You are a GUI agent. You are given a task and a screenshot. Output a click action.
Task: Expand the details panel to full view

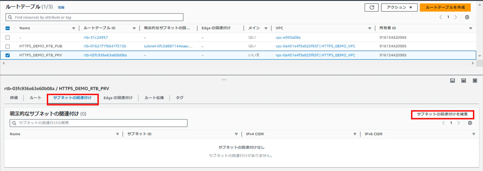(475, 81)
